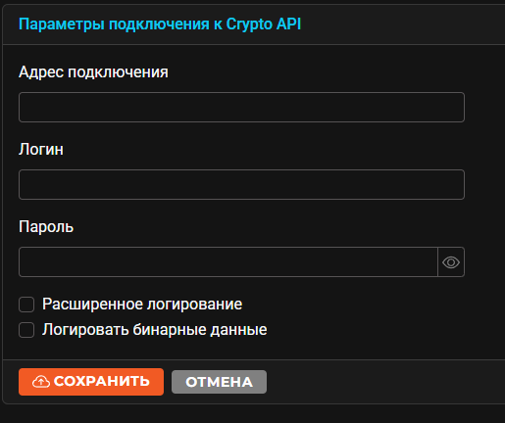Click the Расширенное логирование label text
This screenshot has height=423, width=505.
(x=142, y=305)
